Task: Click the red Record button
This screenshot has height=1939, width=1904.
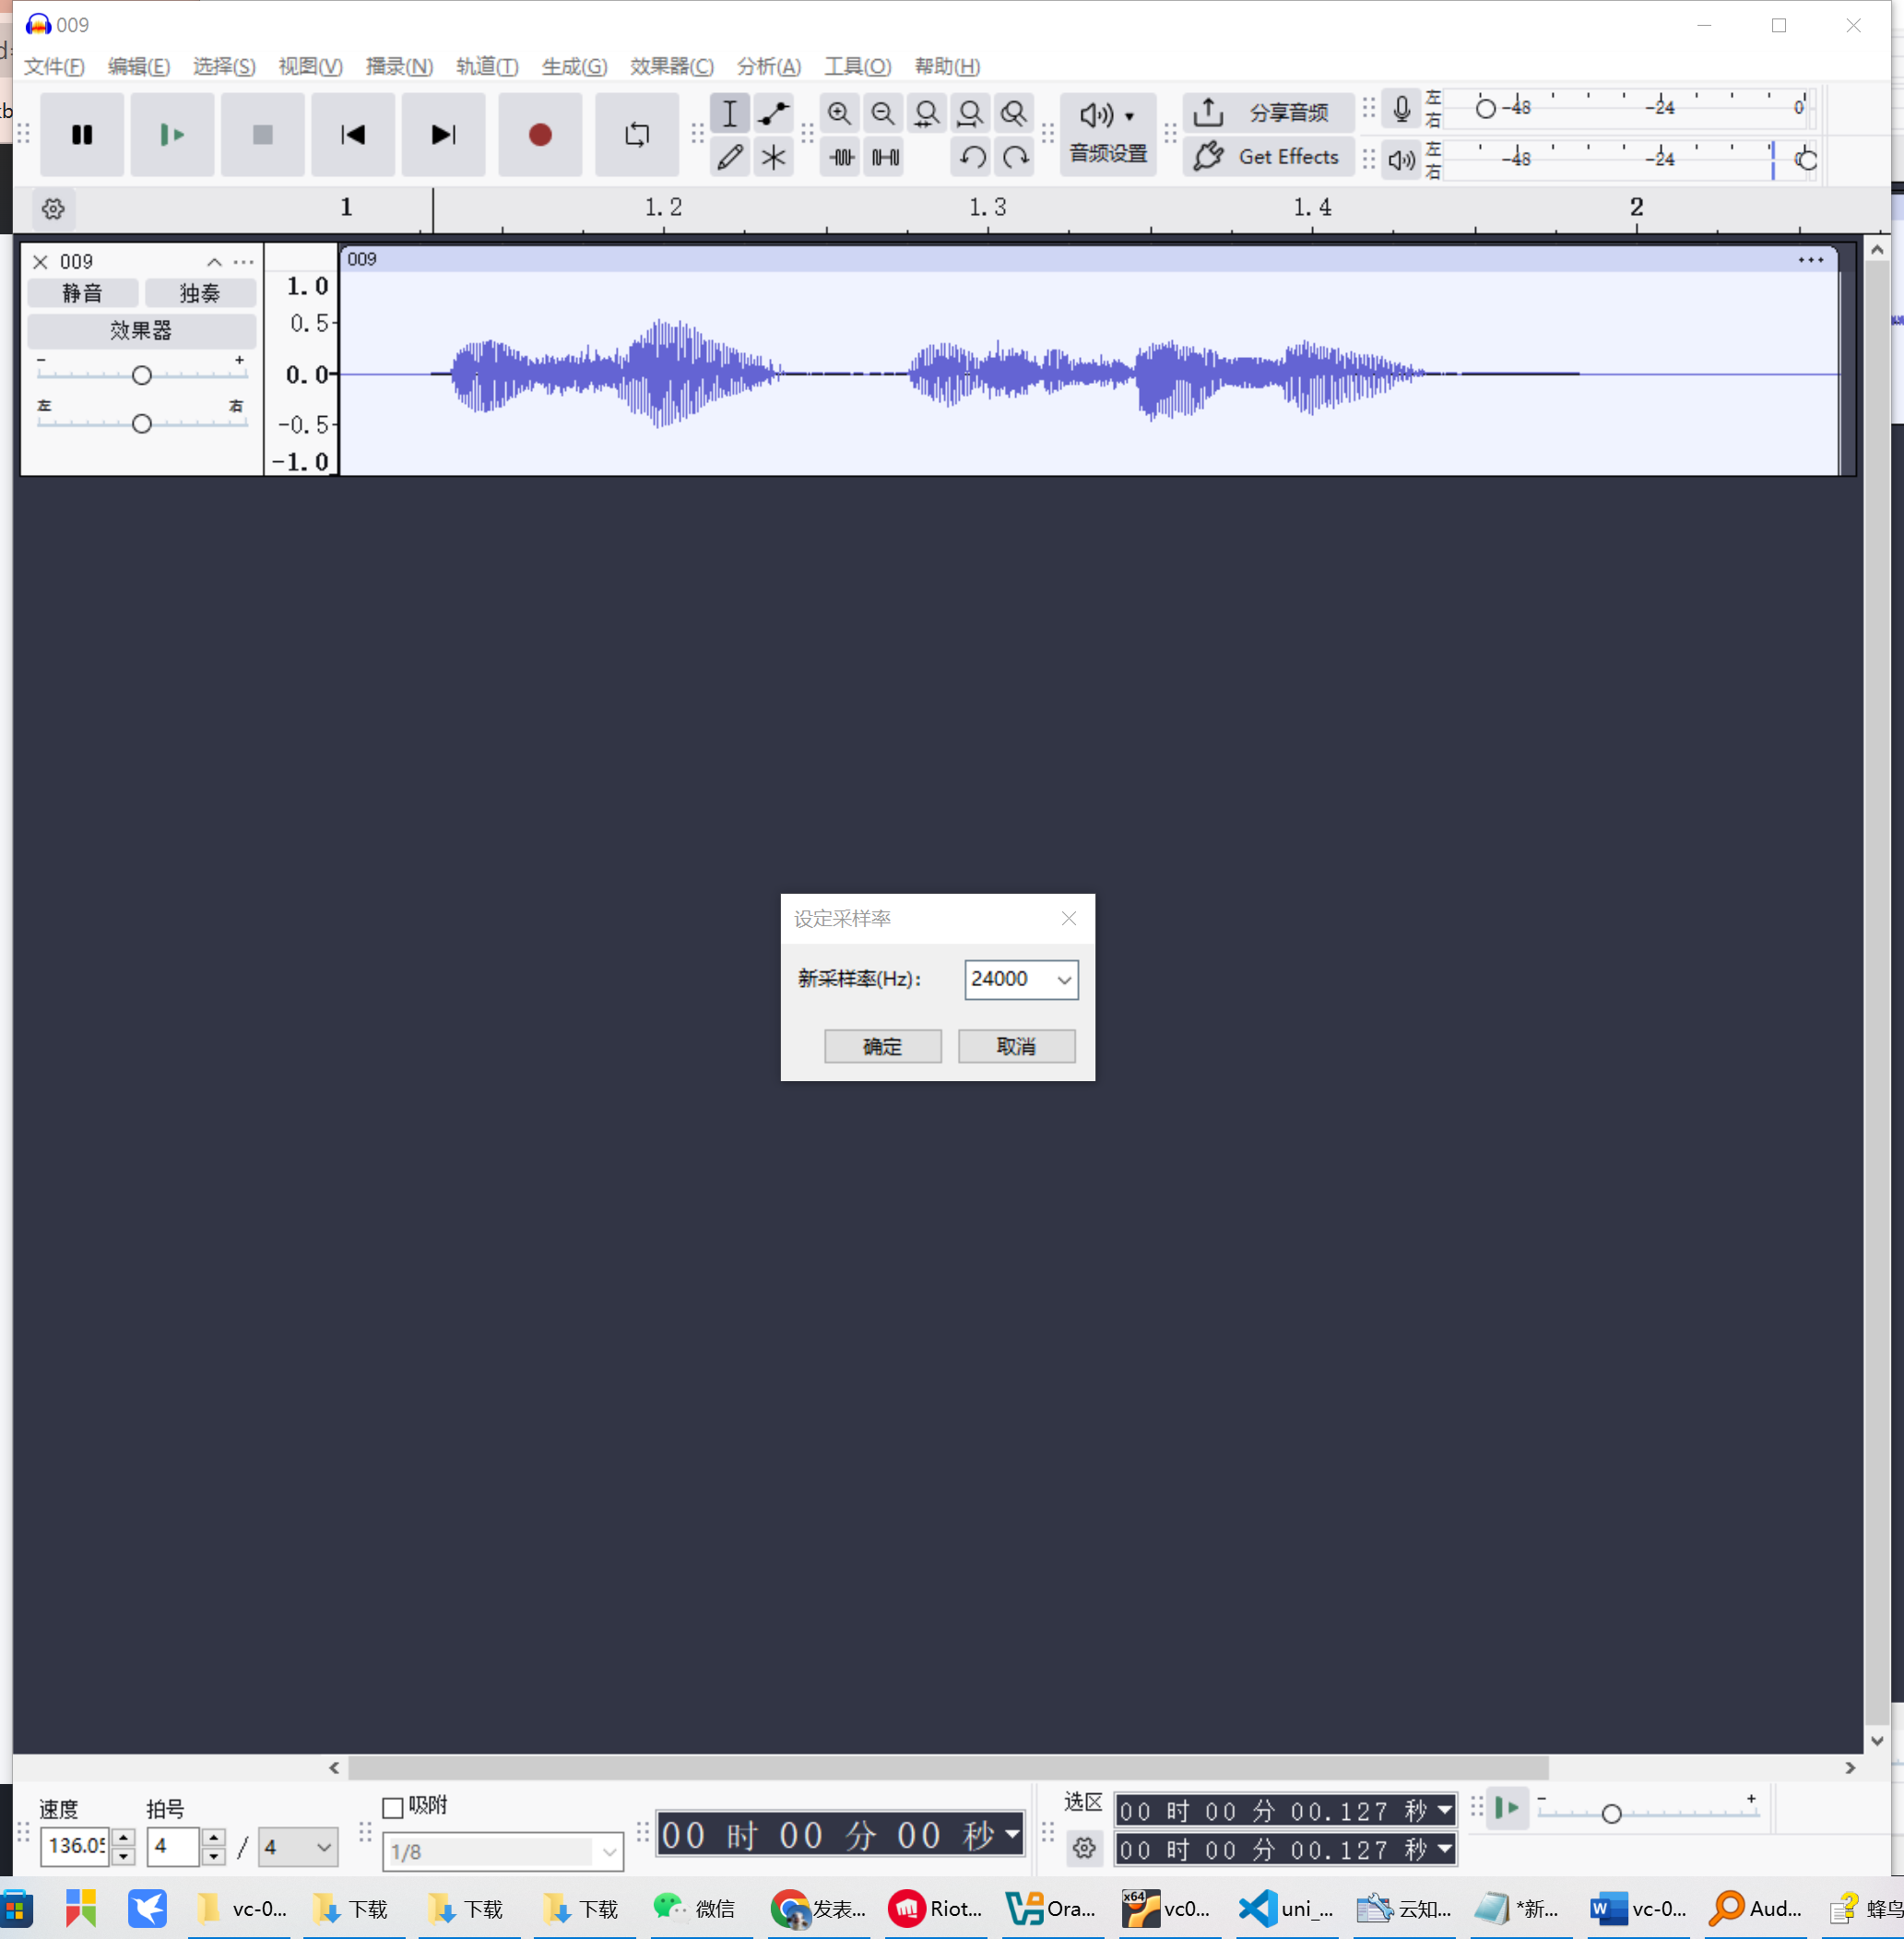Action: 540,135
